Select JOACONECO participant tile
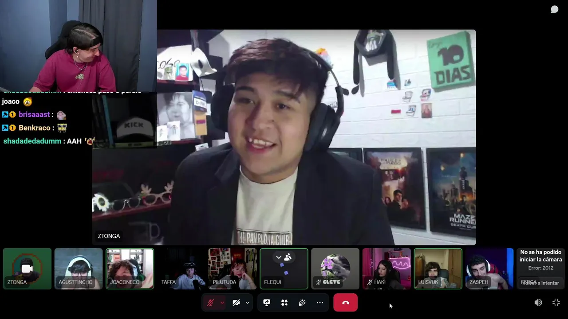Screen dimensions: 568x319 coord(130,268)
